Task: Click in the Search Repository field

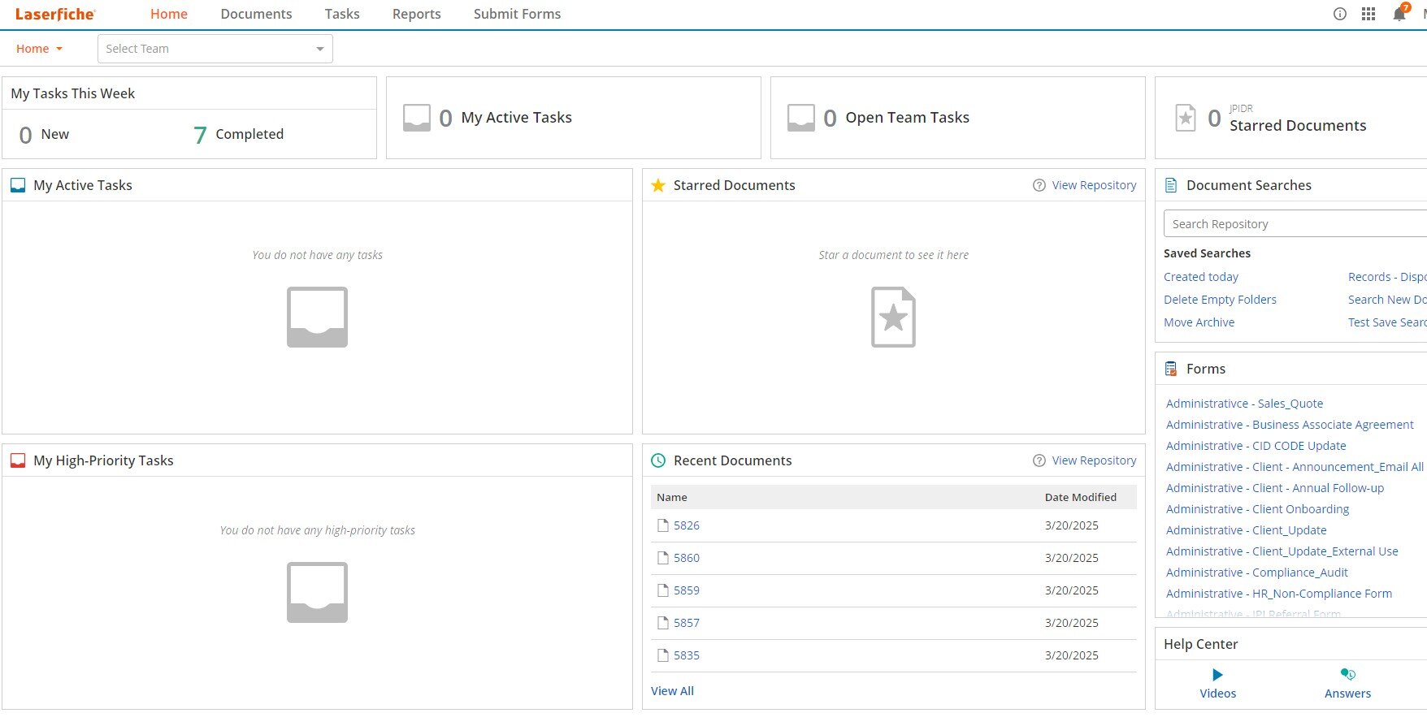Action: [x=1294, y=224]
